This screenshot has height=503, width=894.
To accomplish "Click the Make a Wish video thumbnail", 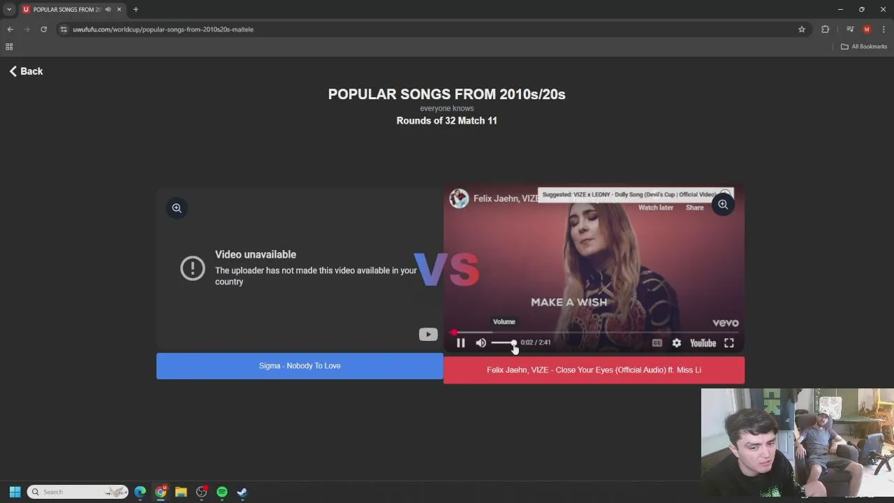I will (594, 269).
